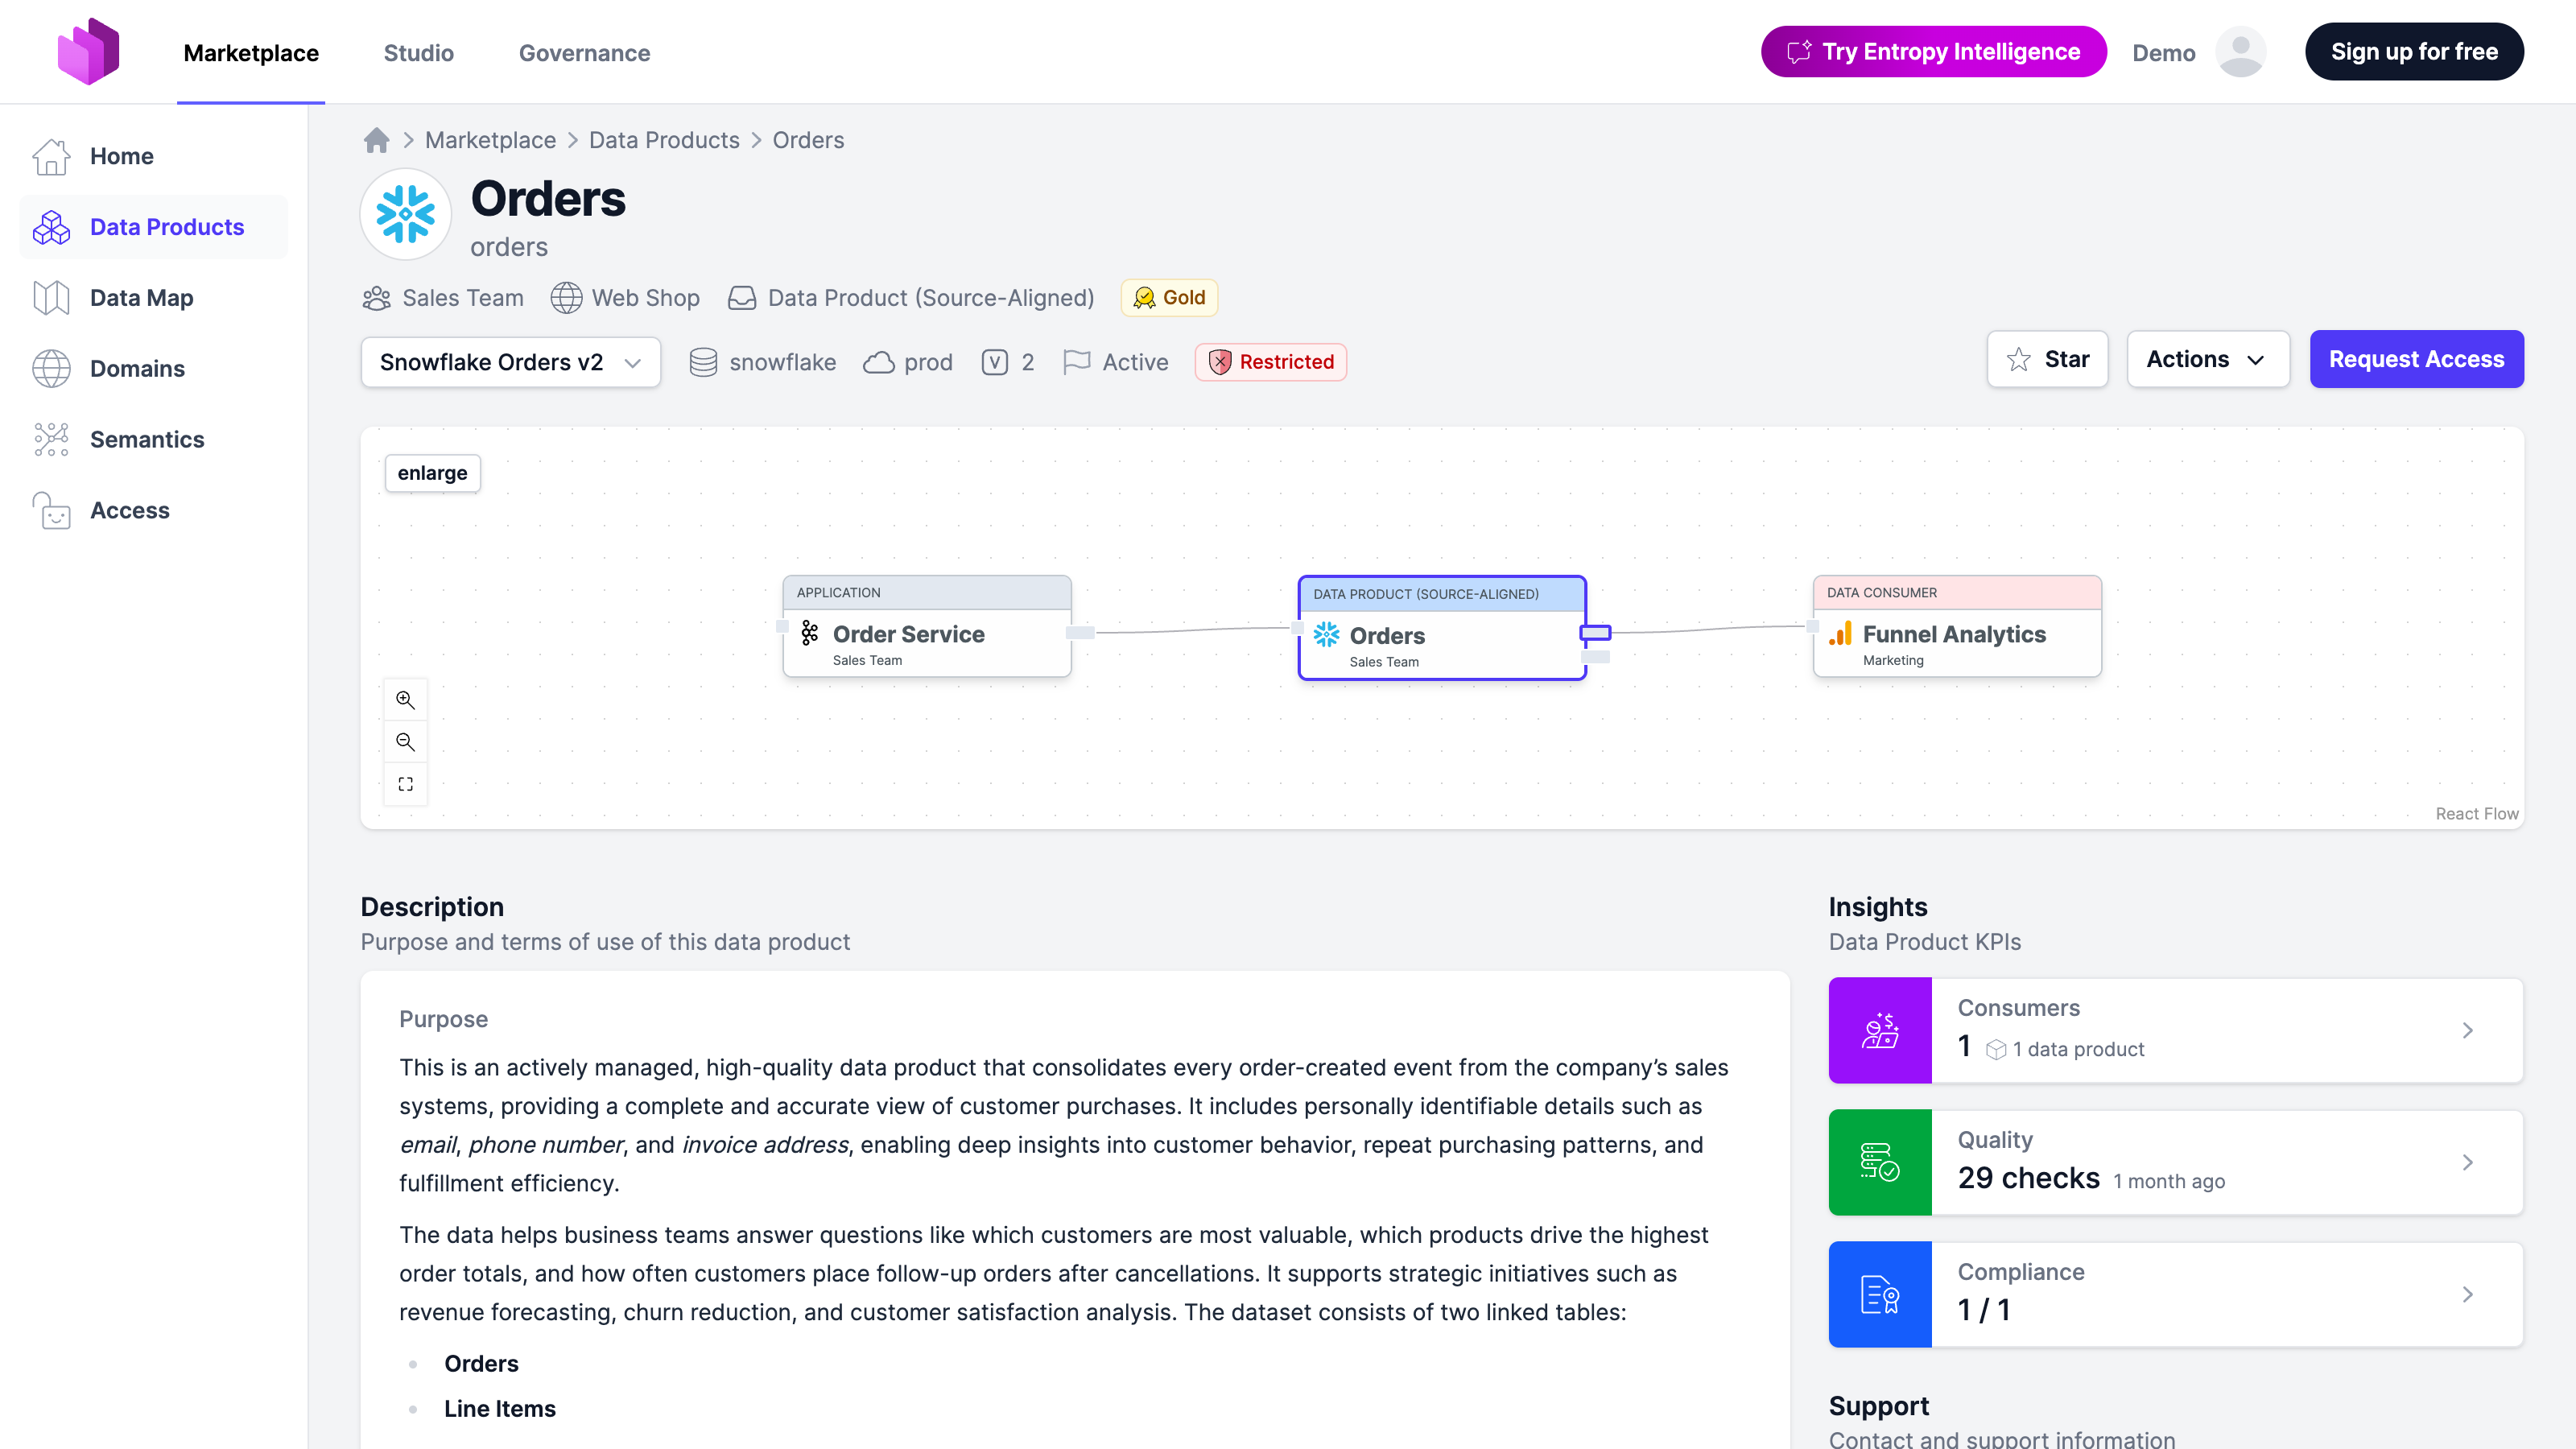Fit the flow diagram to view
Viewport: 2576px width, 1449px height.
(x=405, y=784)
